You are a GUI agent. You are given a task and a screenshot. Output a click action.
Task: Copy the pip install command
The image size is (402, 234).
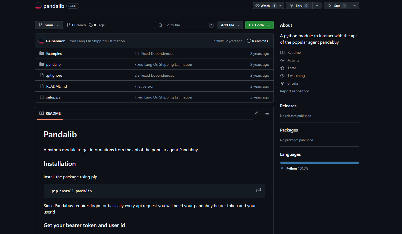pos(258,190)
